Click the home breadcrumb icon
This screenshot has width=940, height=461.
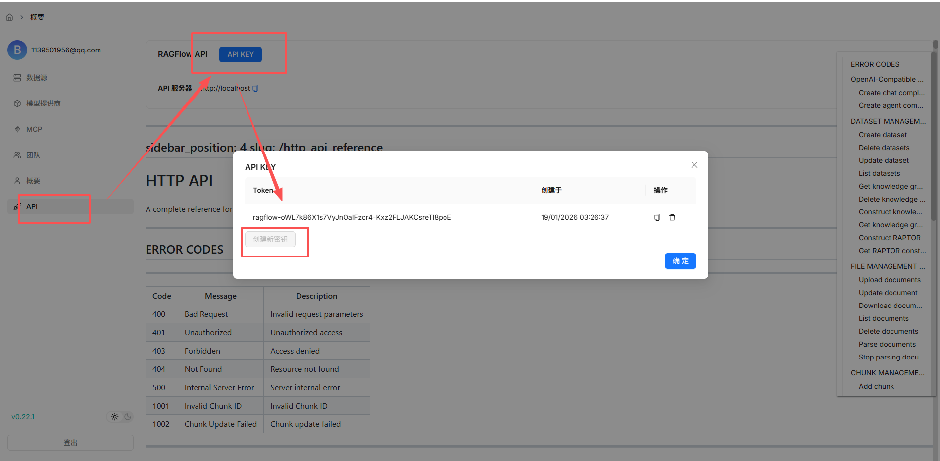pyautogui.click(x=9, y=17)
